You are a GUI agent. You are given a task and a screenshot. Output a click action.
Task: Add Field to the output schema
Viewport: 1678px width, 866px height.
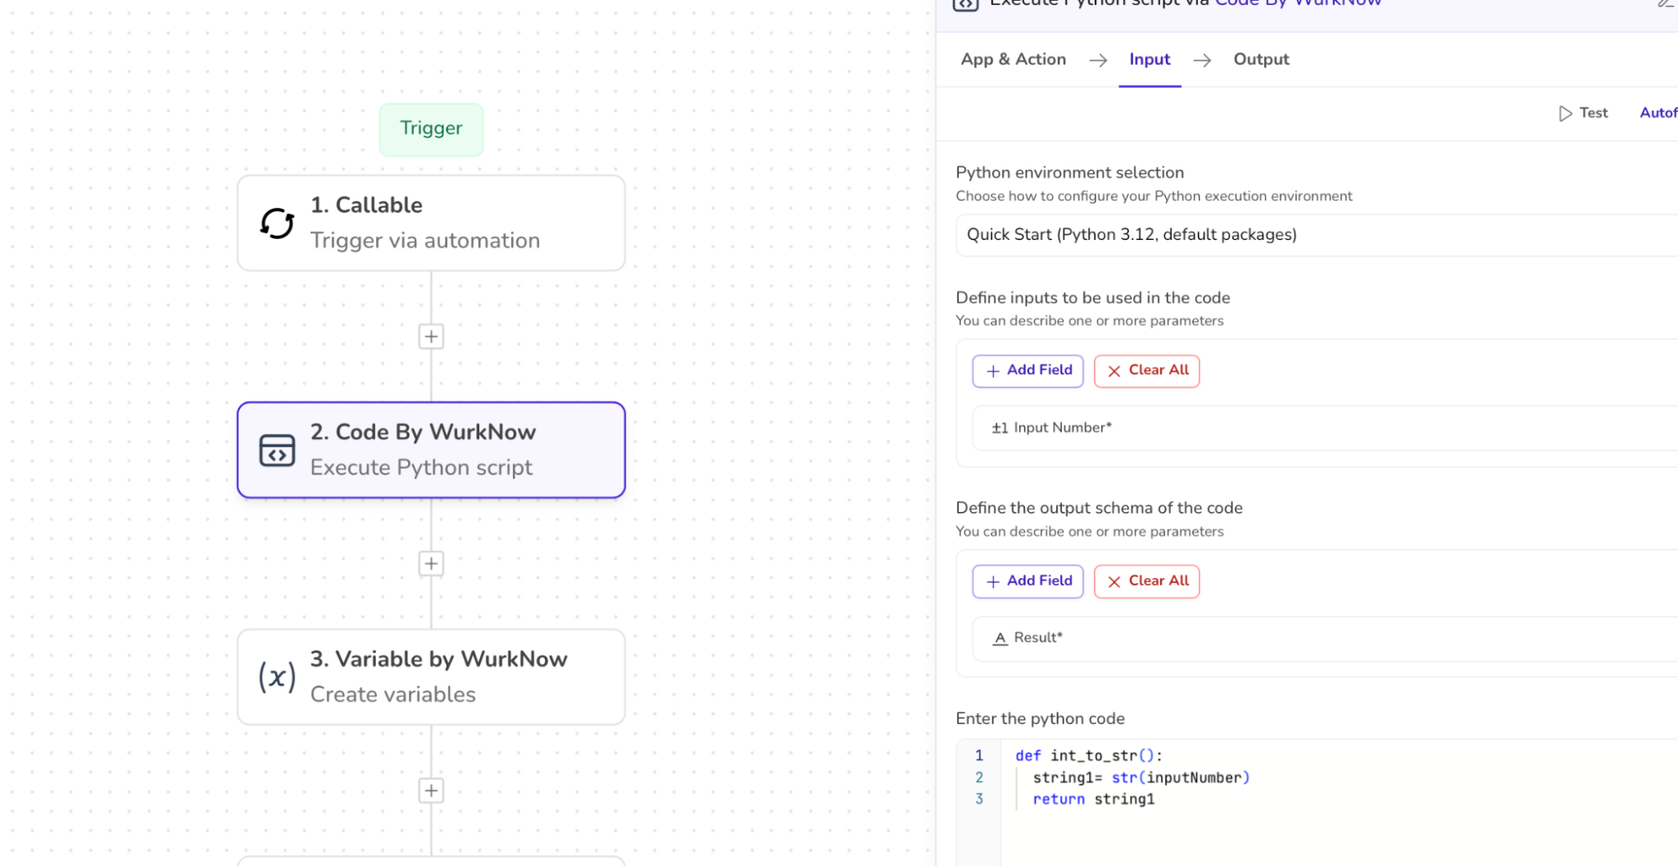[x=1027, y=582]
